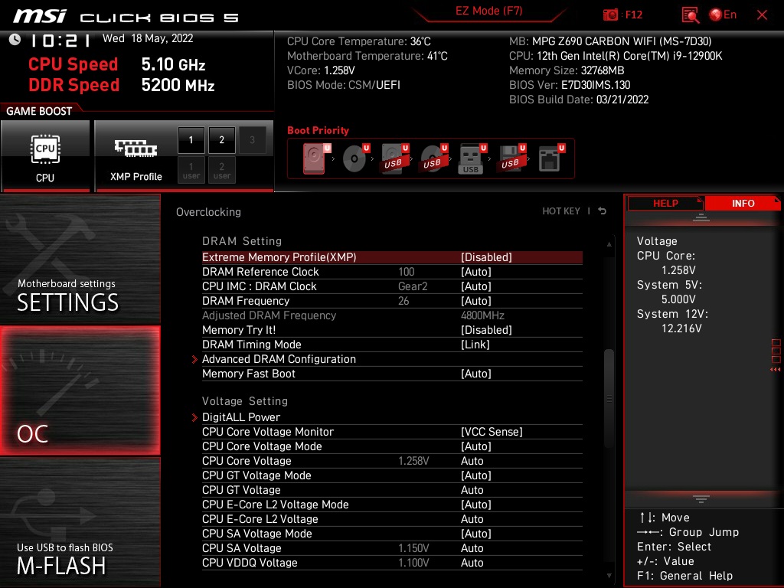
Task: Edit CPU VDDQ Voltage Auto field
Action: click(392, 563)
